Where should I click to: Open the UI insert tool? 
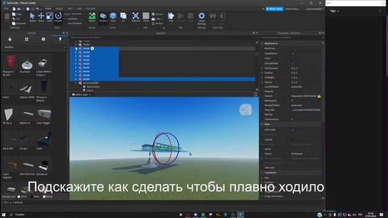(123, 18)
